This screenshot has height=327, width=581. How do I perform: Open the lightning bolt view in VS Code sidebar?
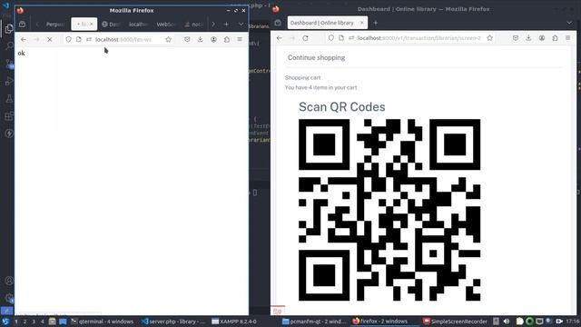click(9, 134)
